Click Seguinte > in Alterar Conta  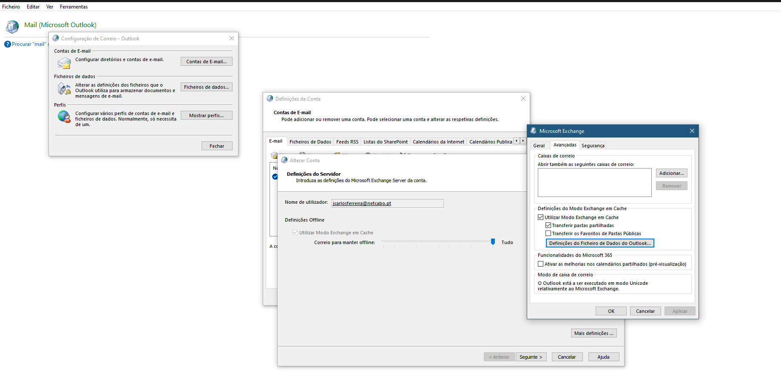(x=531, y=357)
